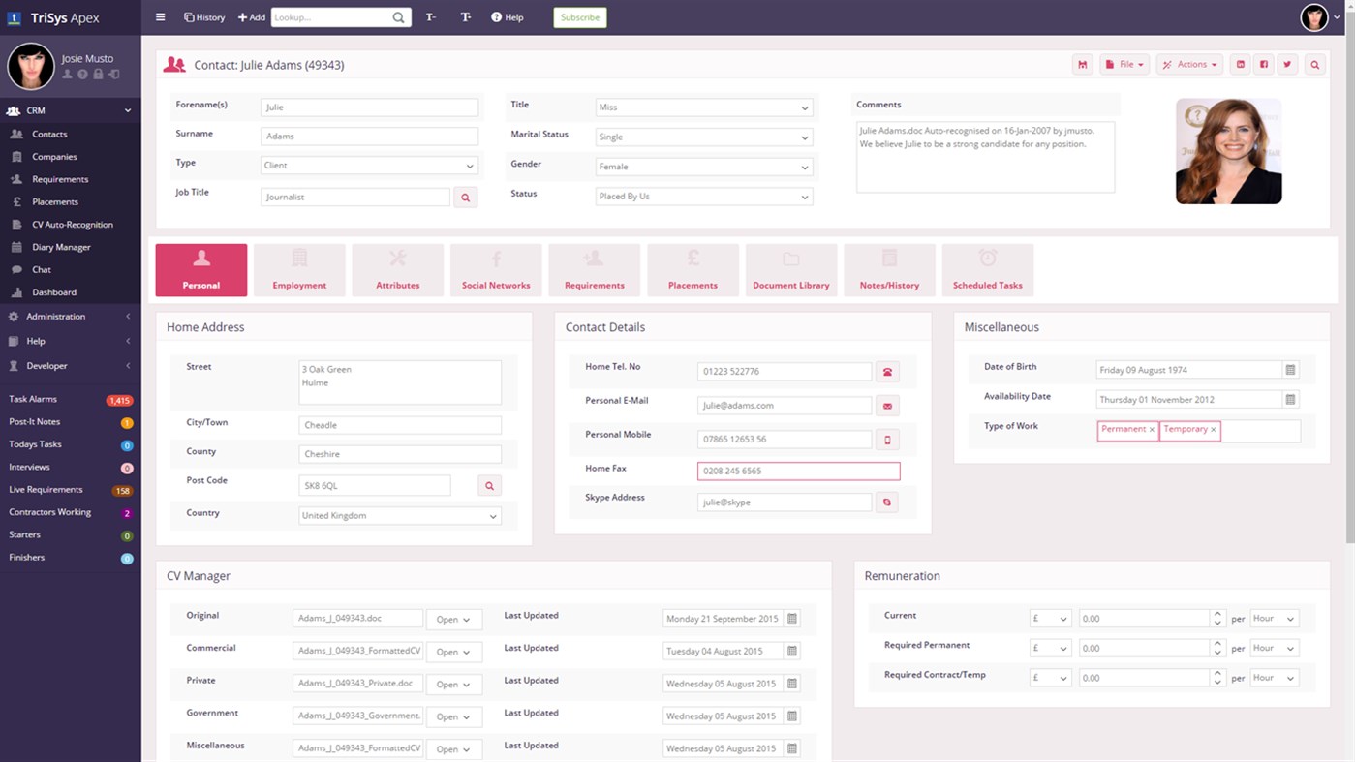The image size is (1355, 762).
Task: Click the search magnifier beside the Twitter icon
Action: pos(1313,64)
